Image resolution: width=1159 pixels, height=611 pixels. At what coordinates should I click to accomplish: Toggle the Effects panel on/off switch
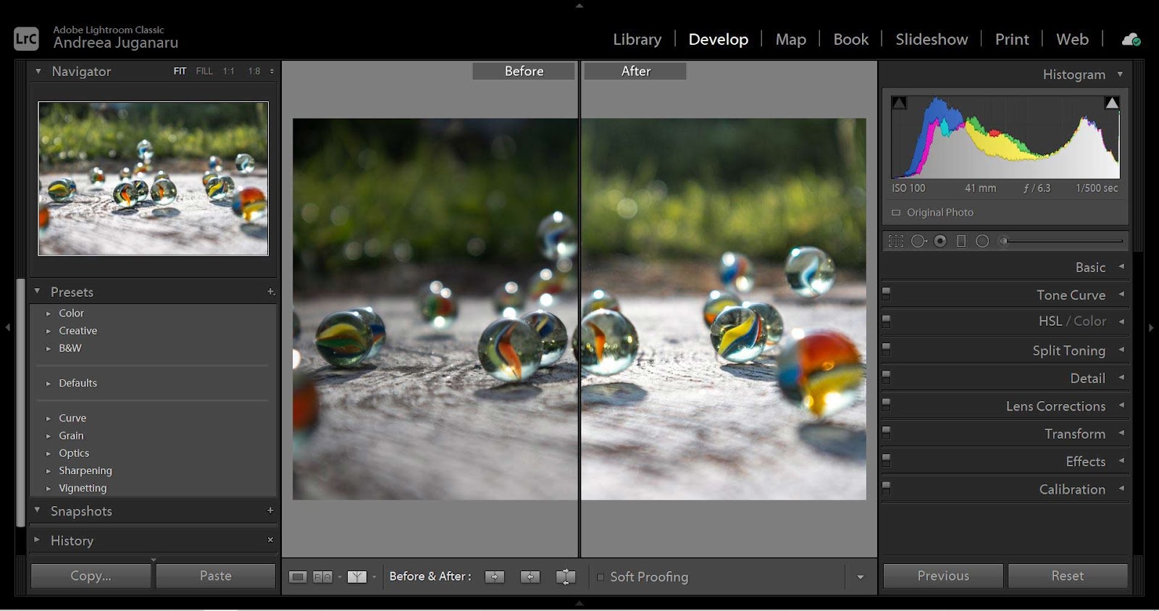coord(886,460)
